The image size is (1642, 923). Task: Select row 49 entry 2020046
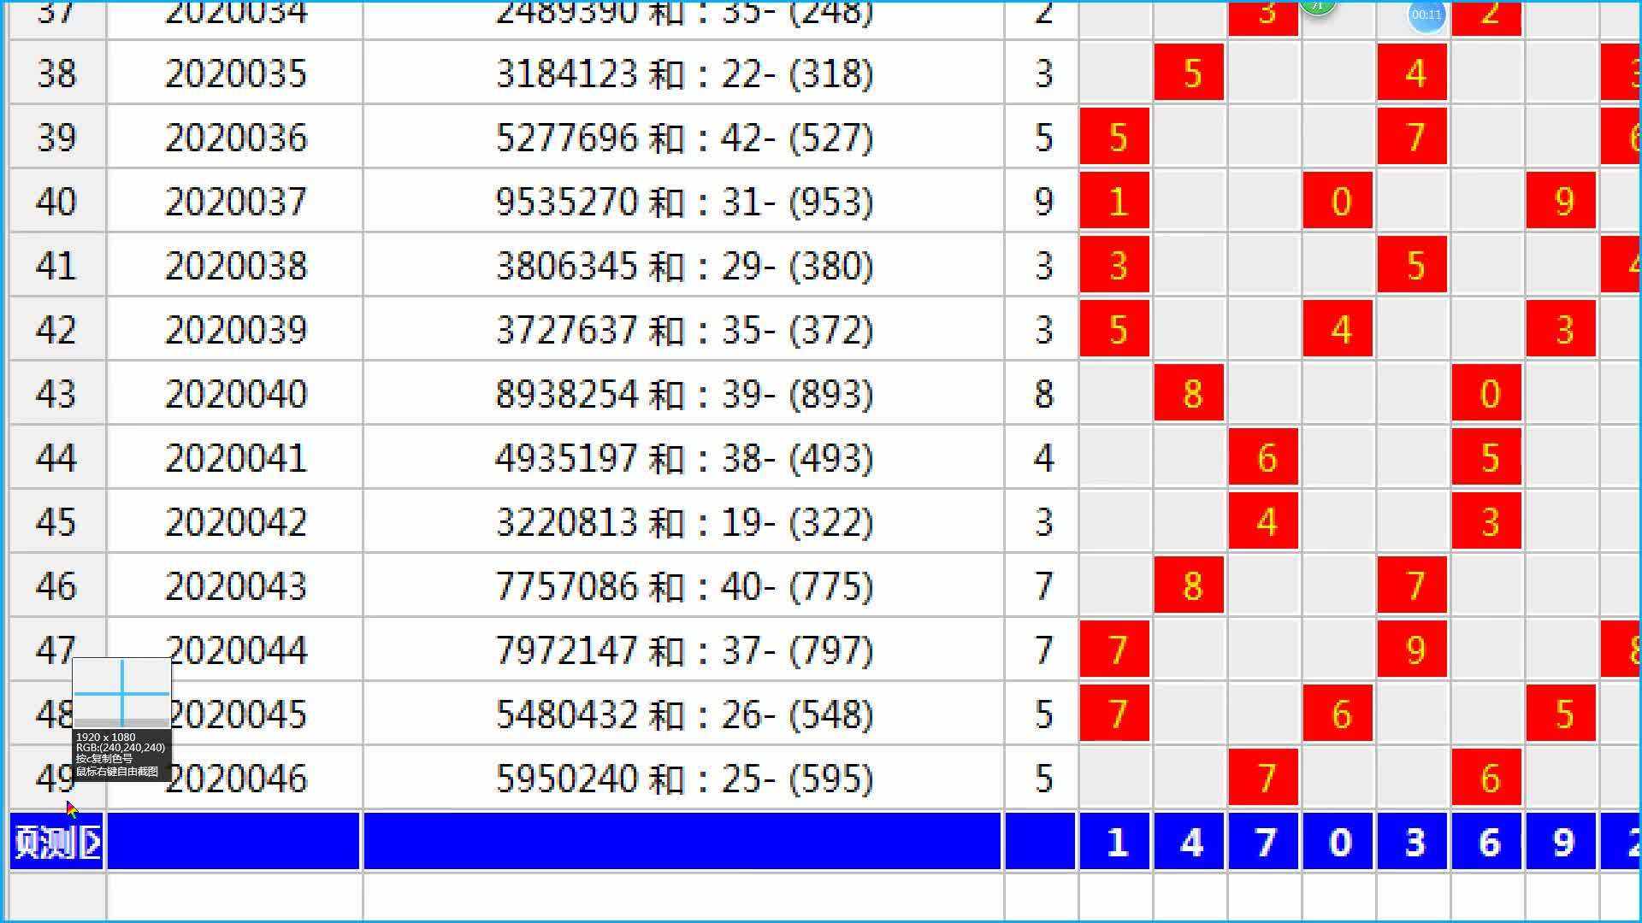234,778
